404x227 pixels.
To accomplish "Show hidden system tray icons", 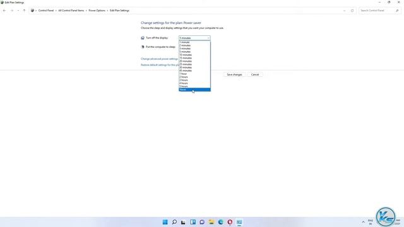I will coord(364,222).
